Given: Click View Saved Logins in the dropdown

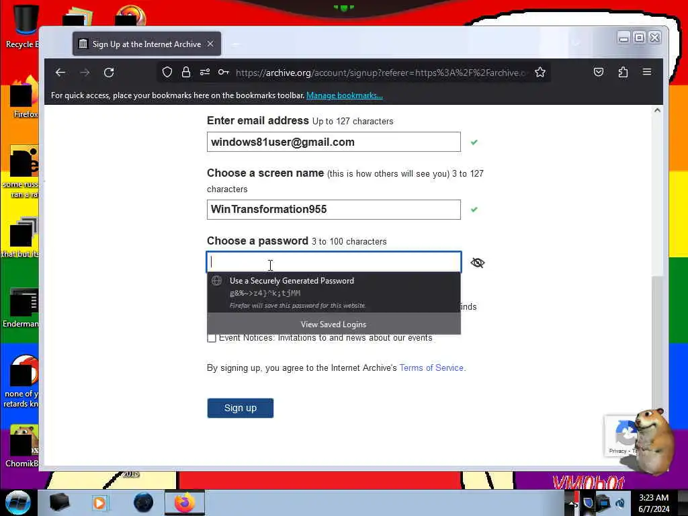Looking at the screenshot, I should (333, 325).
